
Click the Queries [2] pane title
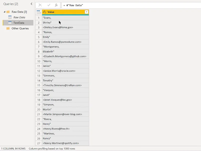point(11,4)
